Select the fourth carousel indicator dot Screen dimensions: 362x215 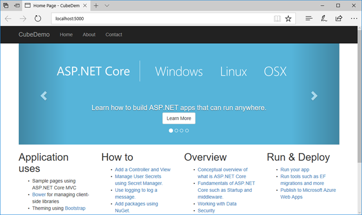click(x=187, y=130)
